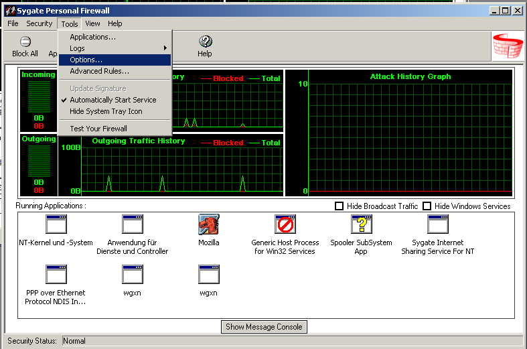Toggle Automatically Start Service menu option

115,100
